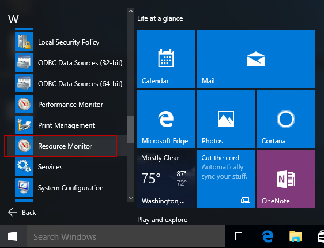The height and width of the screenshot is (248, 324).
Task: Click the W letter group header
Action: point(13,19)
